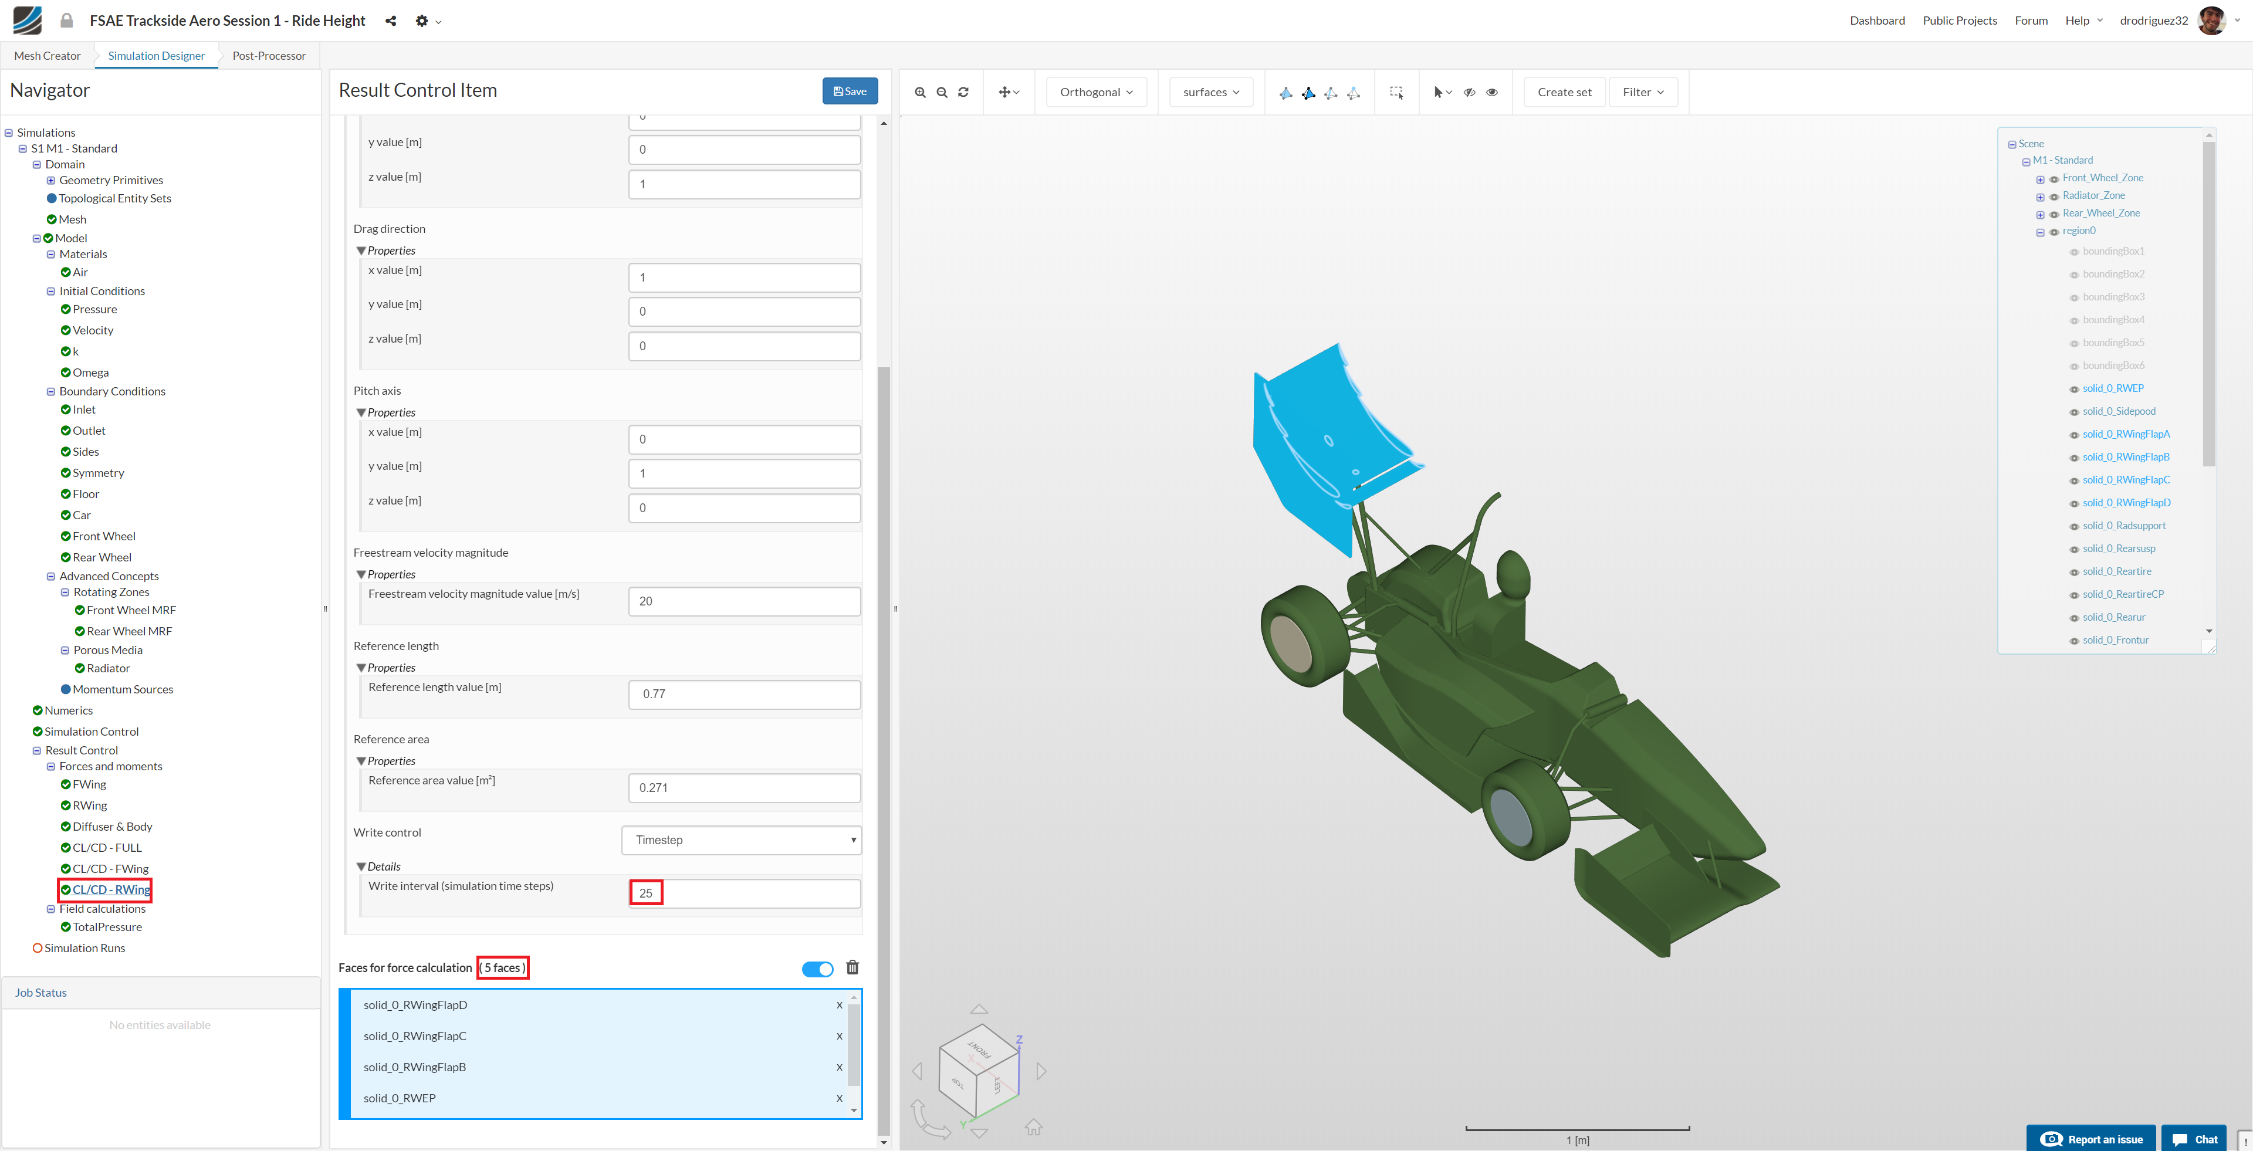Click the zoom in magnifier icon
This screenshot has width=2253, height=1151.
[x=920, y=92]
